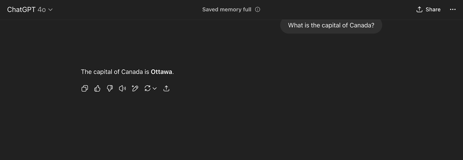Image resolution: width=463 pixels, height=160 pixels.
Task: Mark the response with thumbs down
Action: (110, 89)
